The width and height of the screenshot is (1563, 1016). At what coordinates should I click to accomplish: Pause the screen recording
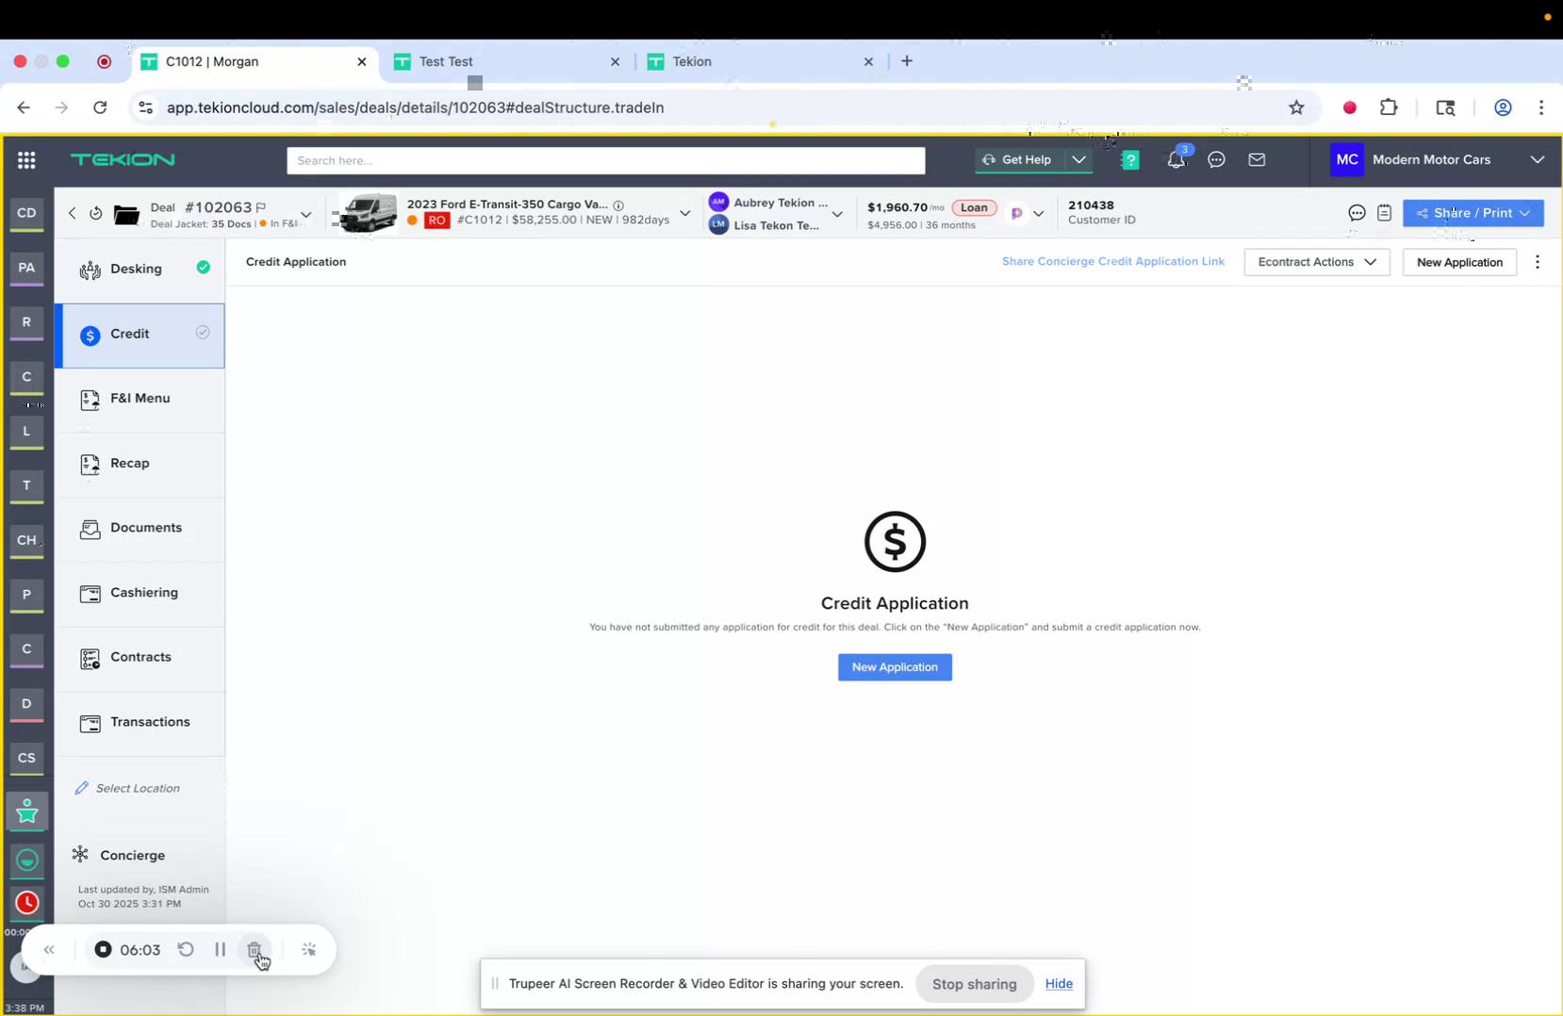[x=220, y=949]
